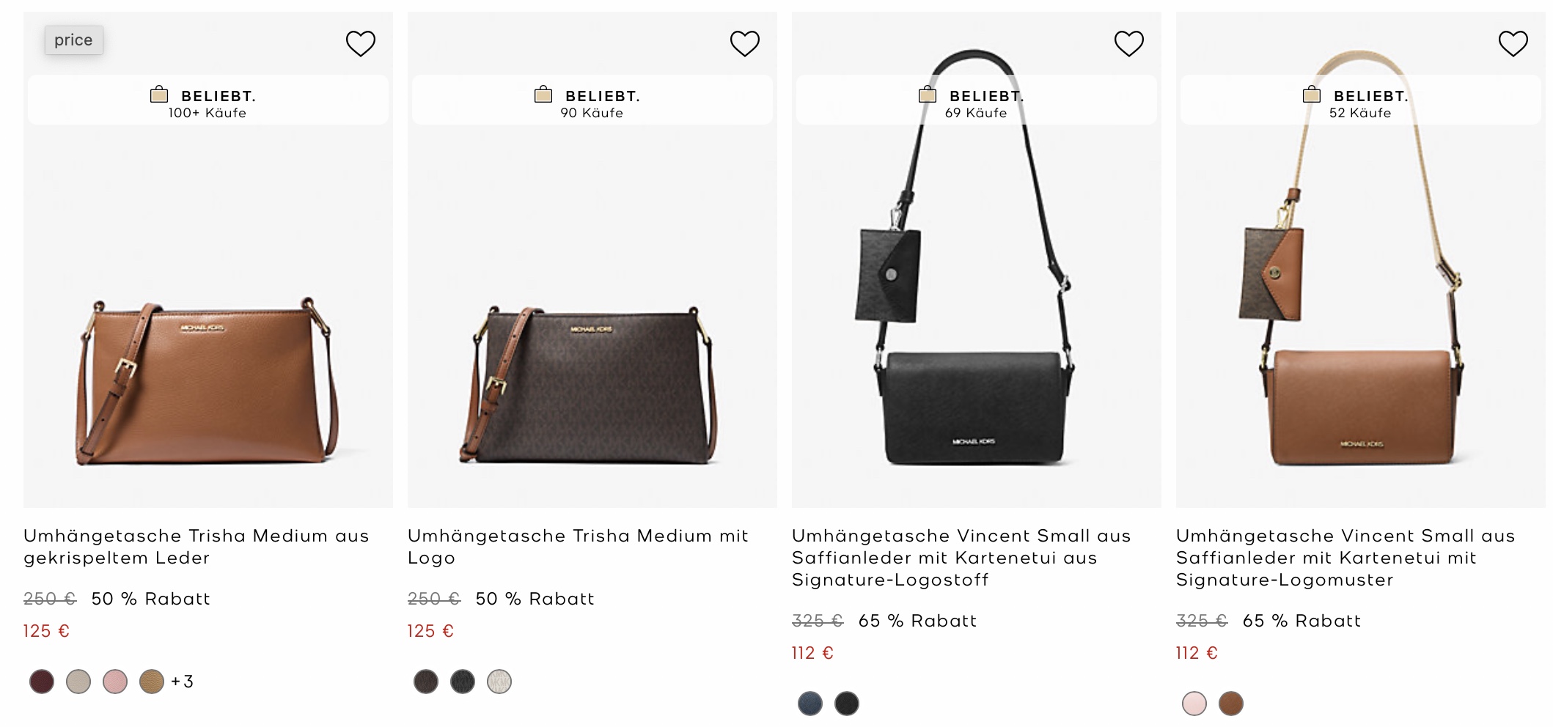Click the BELIEBT label above the black bag
The width and height of the screenshot is (1553, 727).
click(x=986, y=95)
